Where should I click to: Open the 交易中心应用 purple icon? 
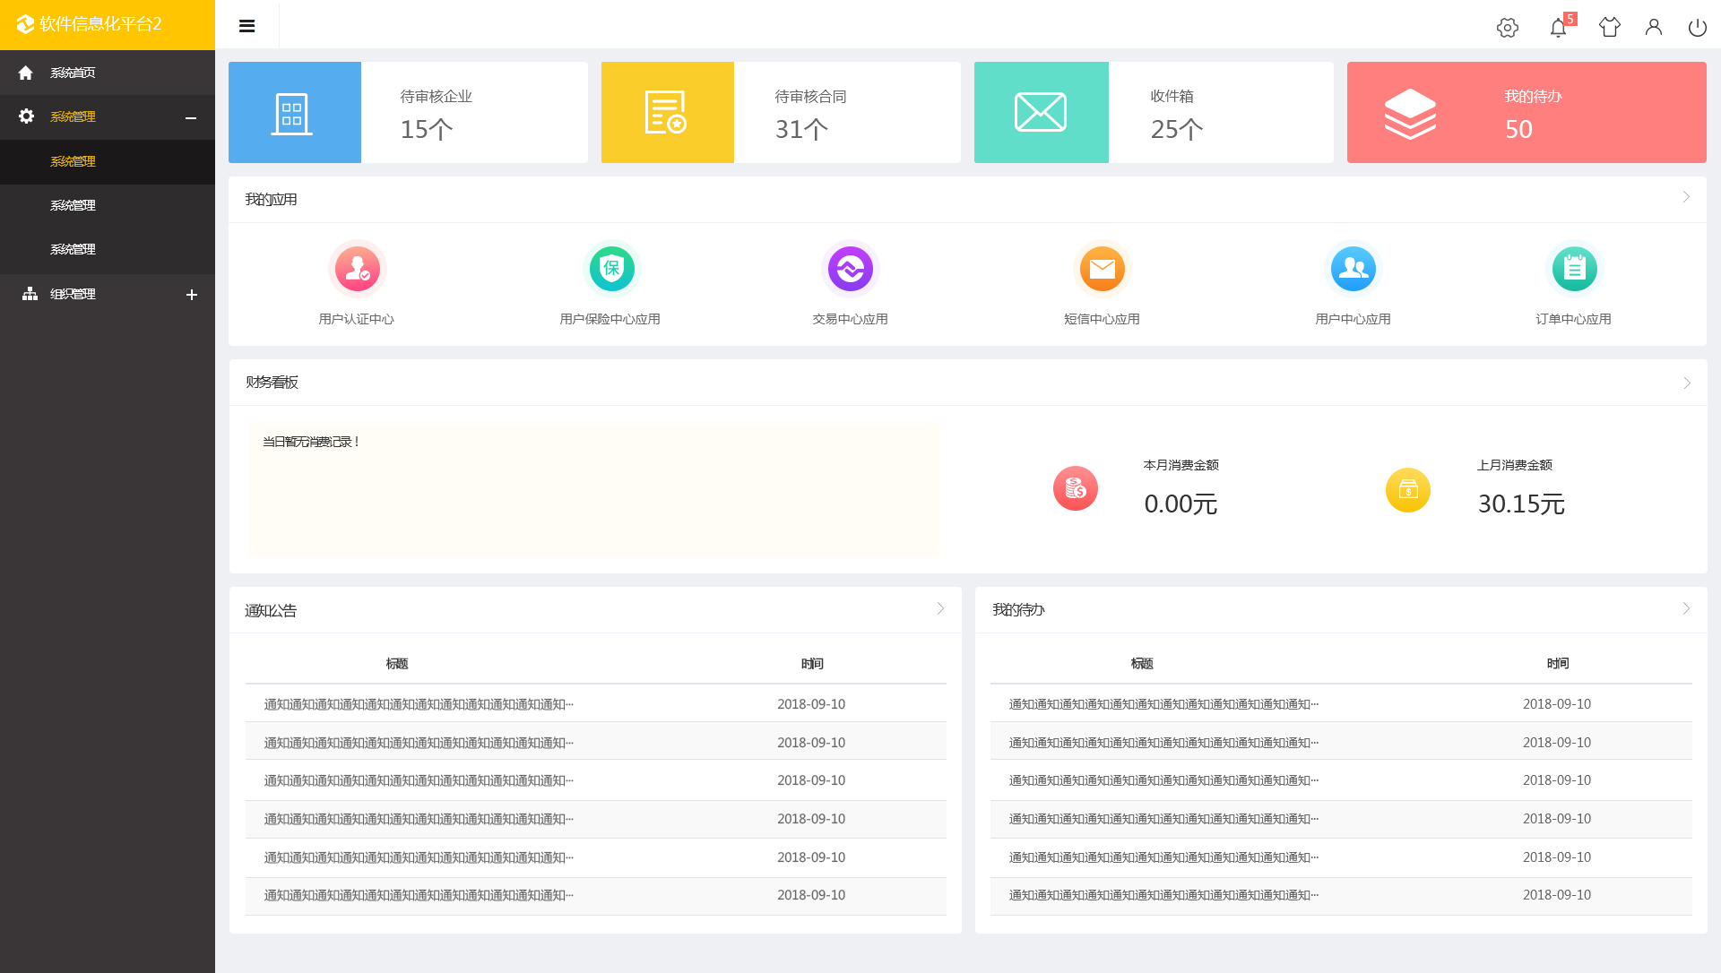click(x=850, y=268)
